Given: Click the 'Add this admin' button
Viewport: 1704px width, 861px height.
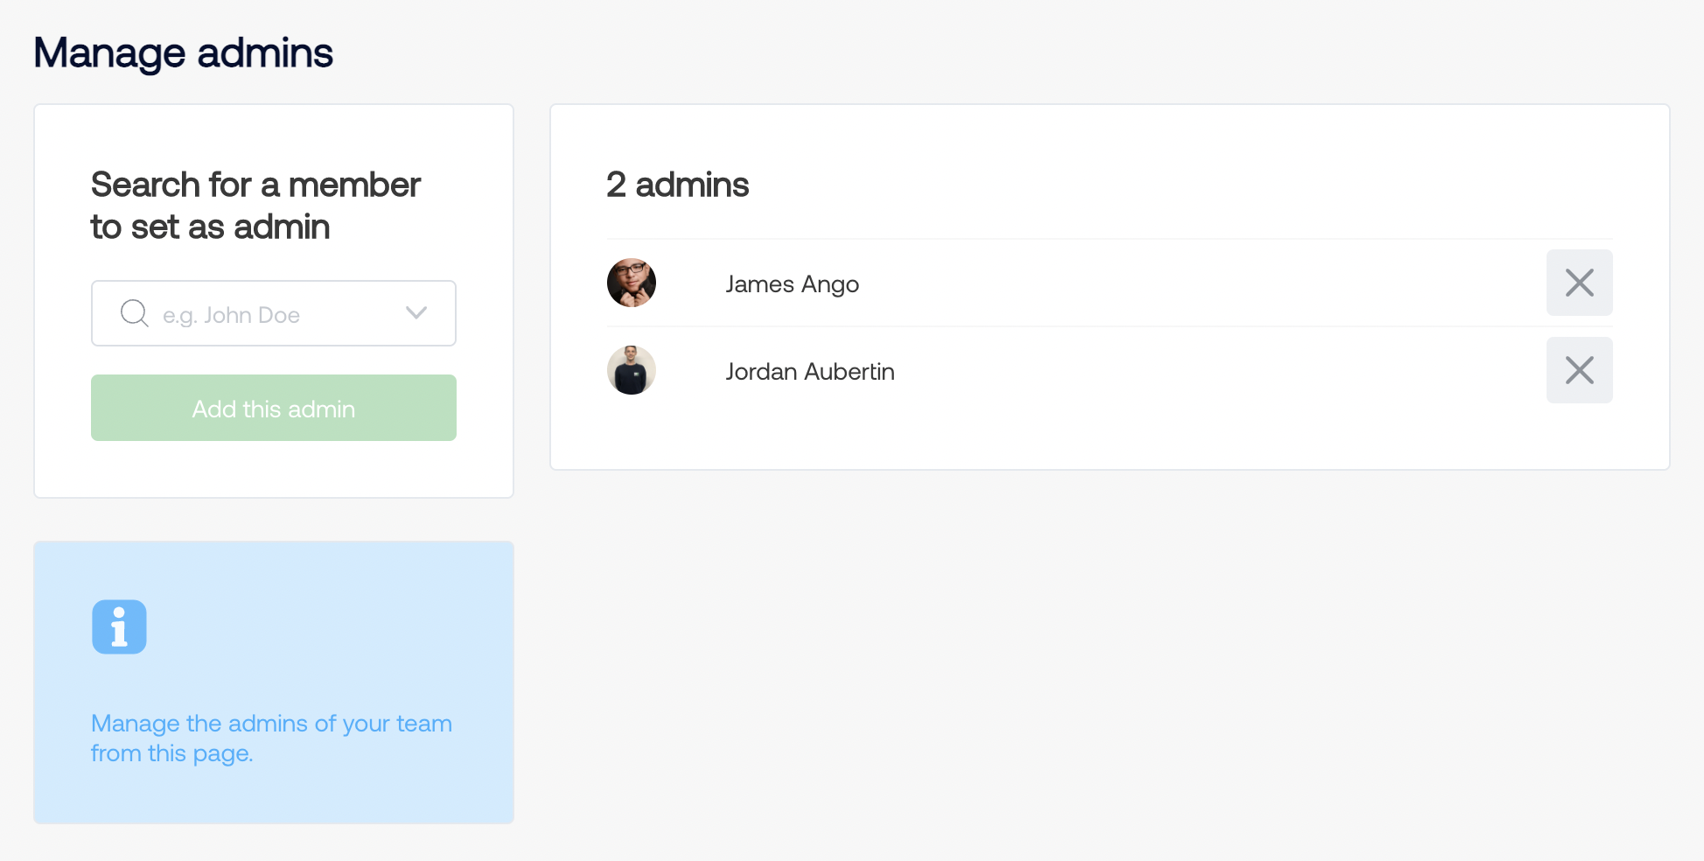Looking at the screenshot, I should coord(274,408).
